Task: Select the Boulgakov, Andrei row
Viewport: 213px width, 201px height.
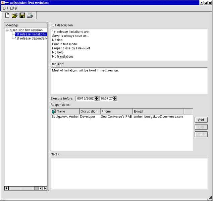Action: pyautogui.click(x=122, y=117)
